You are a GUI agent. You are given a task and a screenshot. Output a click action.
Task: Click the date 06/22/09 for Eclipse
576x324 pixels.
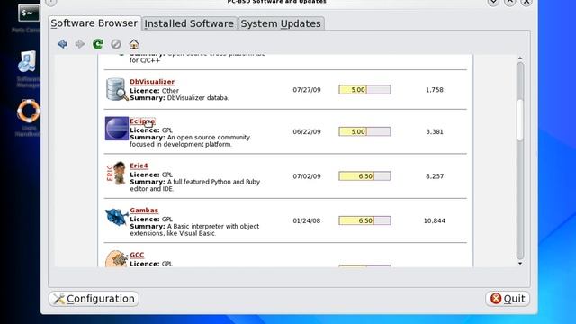[x=307, y=131]
